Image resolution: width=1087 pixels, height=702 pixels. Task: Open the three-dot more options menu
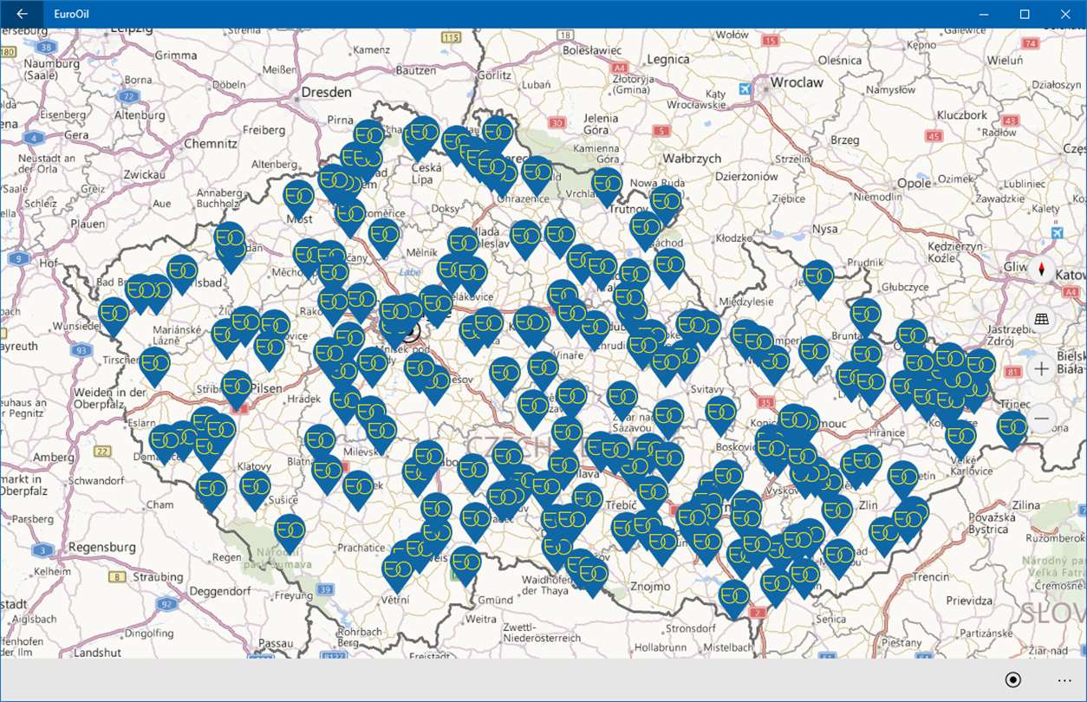coord(1064,679)
